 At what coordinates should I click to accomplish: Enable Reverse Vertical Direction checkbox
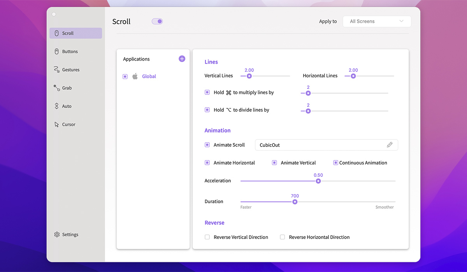207,237
